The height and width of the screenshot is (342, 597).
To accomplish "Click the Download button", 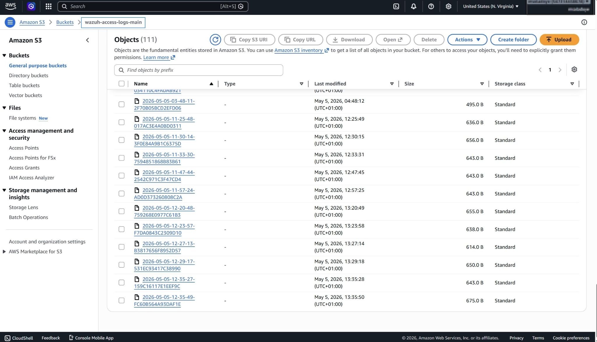I will 349,40.
